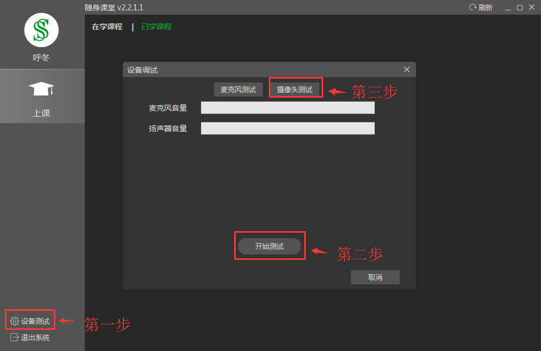
Task: Click the username 呼冬
Action: click(x=41, y=58)
